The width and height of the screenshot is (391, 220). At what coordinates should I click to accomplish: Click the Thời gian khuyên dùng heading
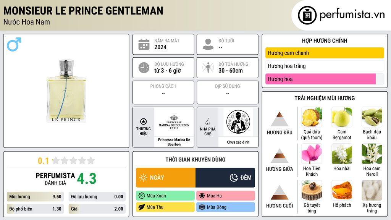195,160
